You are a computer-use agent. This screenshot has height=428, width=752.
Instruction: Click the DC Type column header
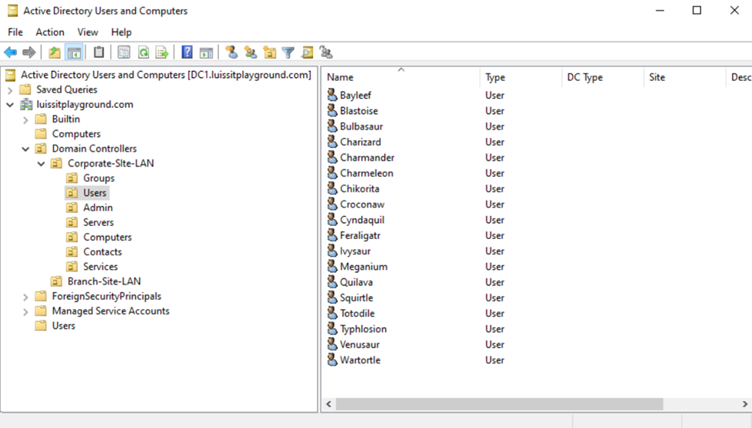[x=603, y=77]
